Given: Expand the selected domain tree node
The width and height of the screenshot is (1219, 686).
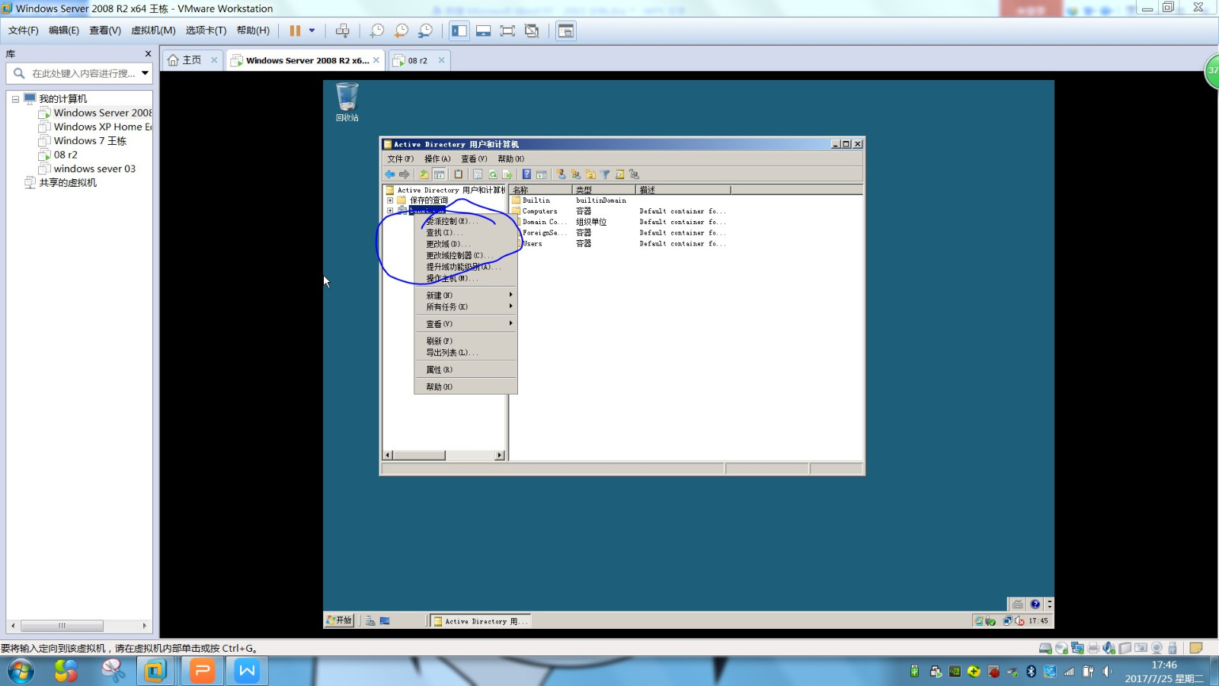Looking at the screenshot, I should [390, 210].
